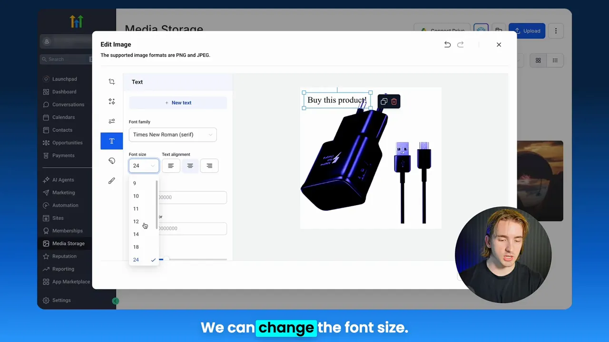
Task: Select the crop tool in Edit Image
Action: pos(111,82)
